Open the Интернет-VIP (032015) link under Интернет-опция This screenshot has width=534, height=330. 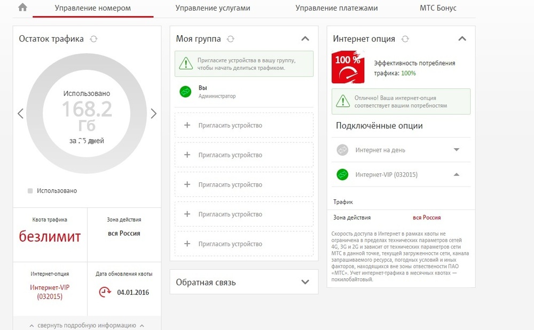click(50, 292)
